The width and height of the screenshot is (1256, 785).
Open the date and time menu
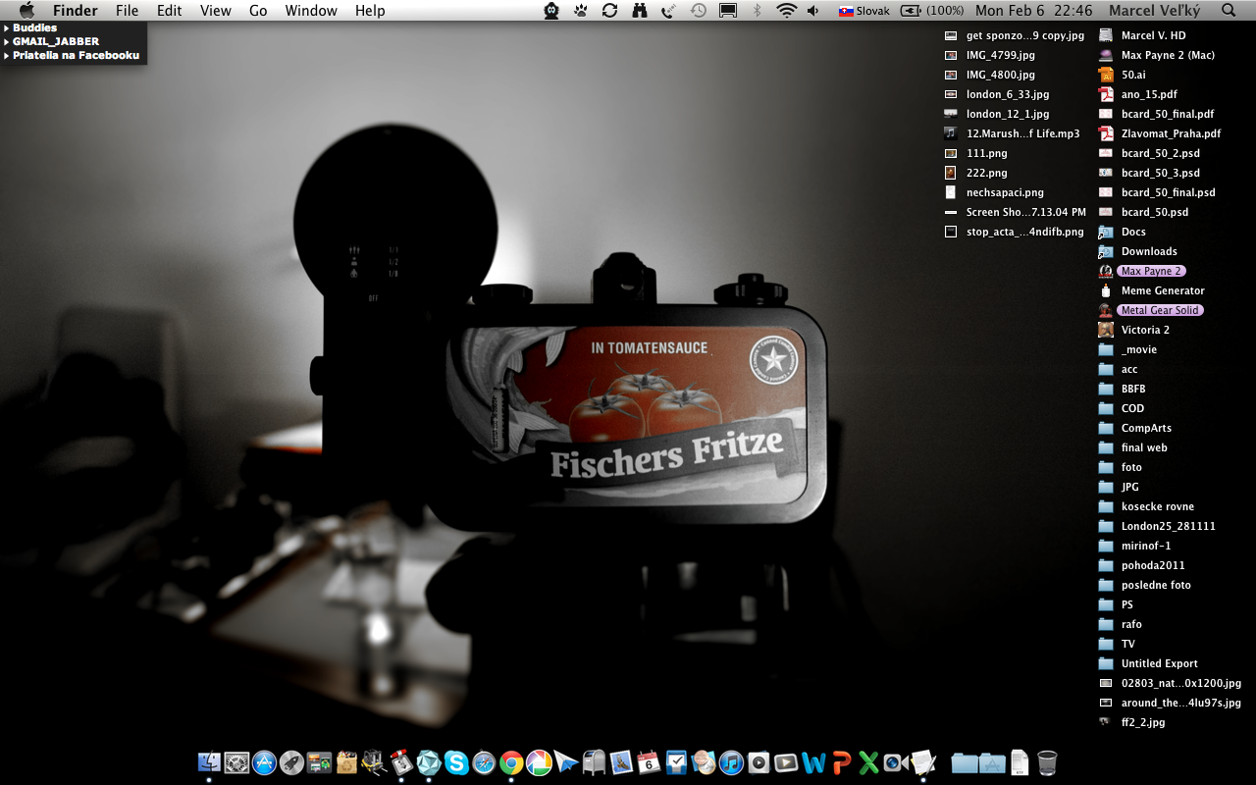coord(1033,11)
